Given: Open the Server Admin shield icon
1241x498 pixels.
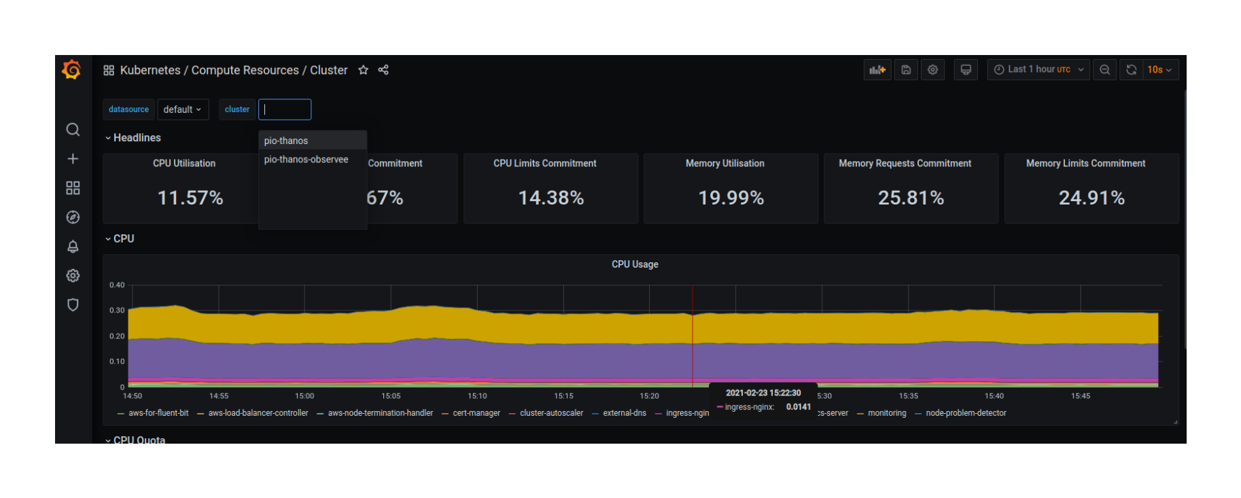Looking at the screenshot, I should [x=73, y=304].
